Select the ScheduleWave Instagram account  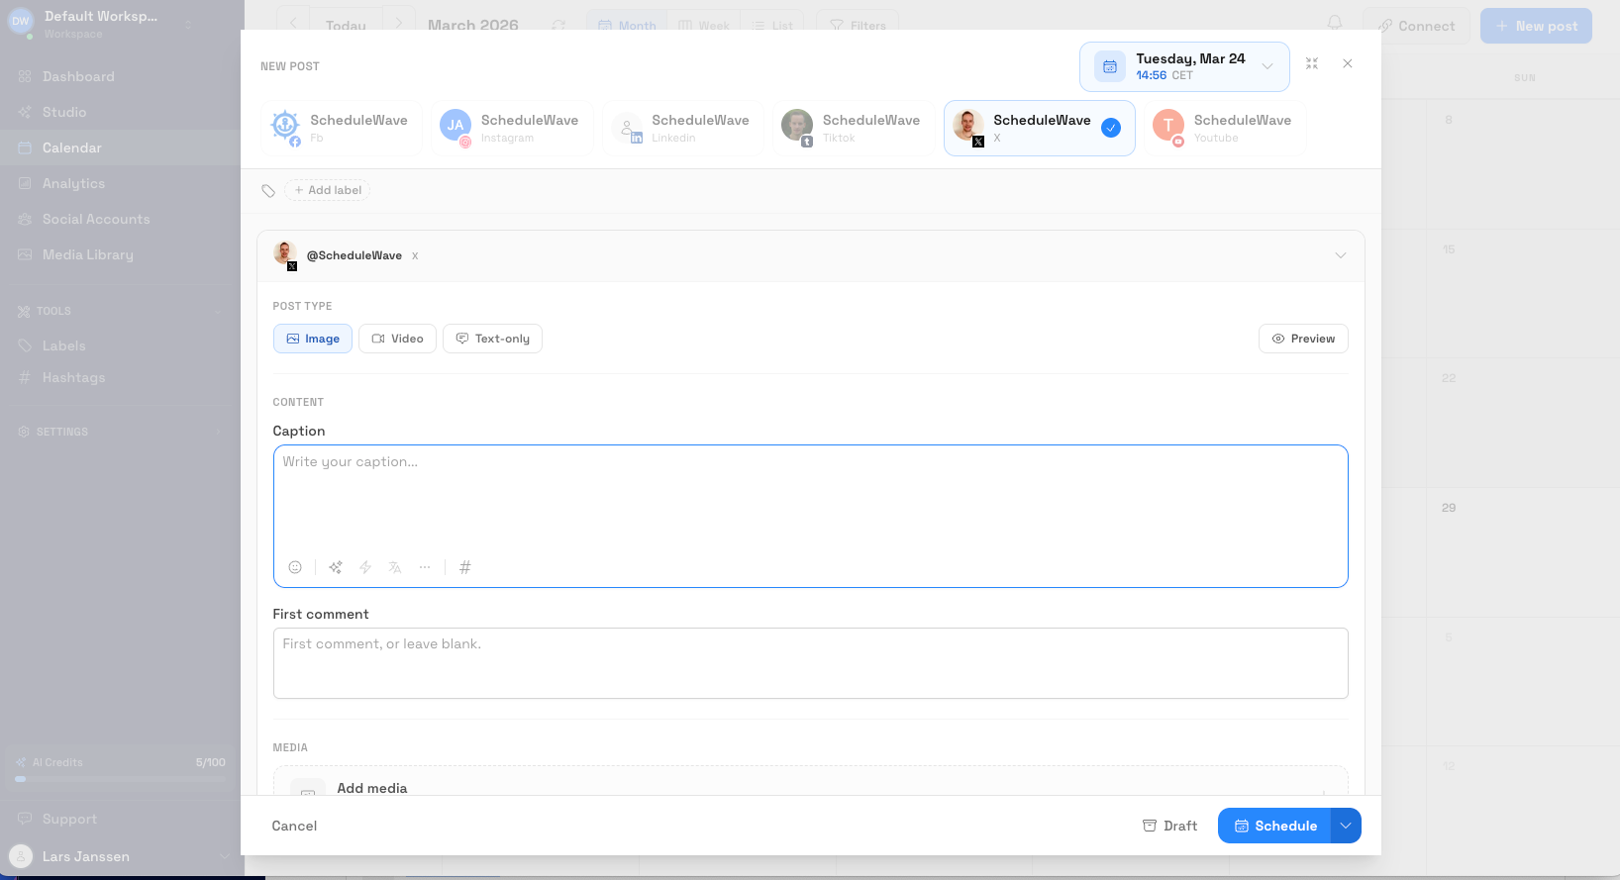(x=512, y=128)
